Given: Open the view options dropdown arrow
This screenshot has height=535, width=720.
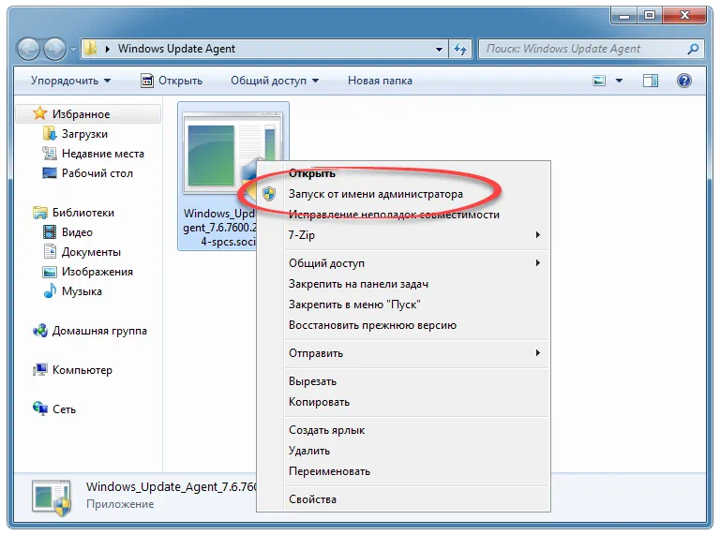Looking at the screenshot, I should point(619,81).
